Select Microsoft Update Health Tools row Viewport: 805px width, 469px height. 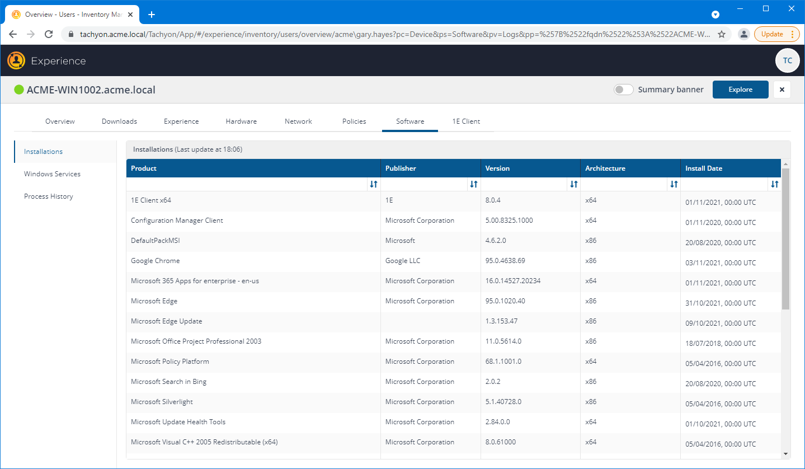pyautogui.click(x=454, y=423)
